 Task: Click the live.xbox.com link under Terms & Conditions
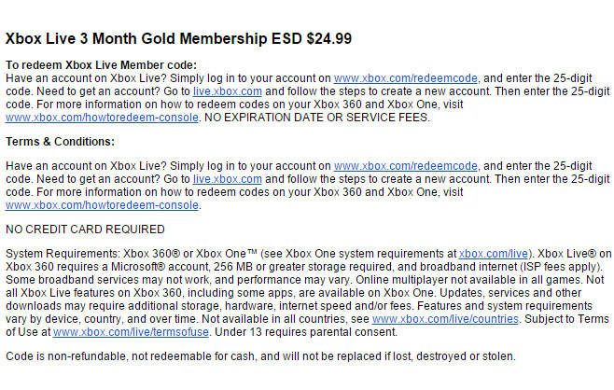[227, 179]
